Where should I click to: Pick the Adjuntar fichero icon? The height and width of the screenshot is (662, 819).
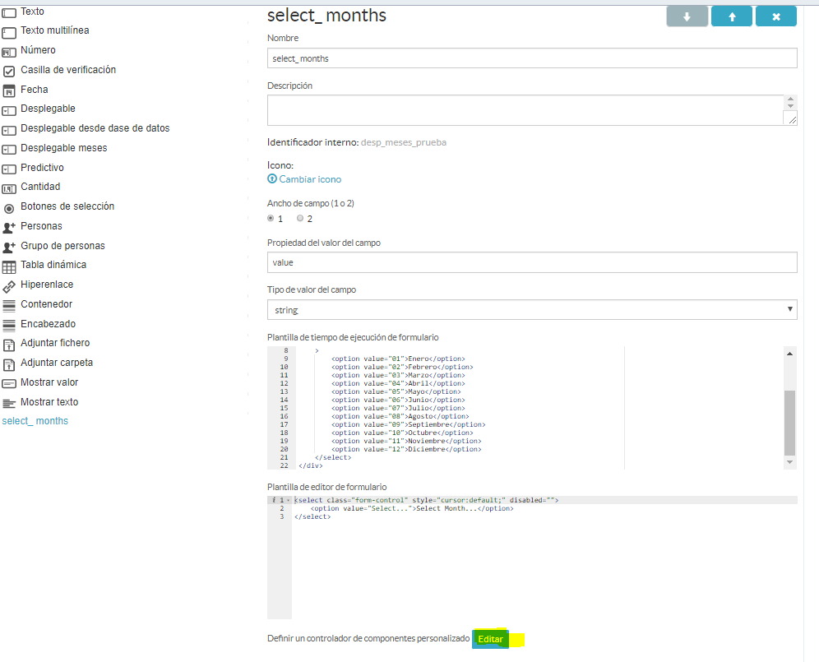click(x=9, y=345)
